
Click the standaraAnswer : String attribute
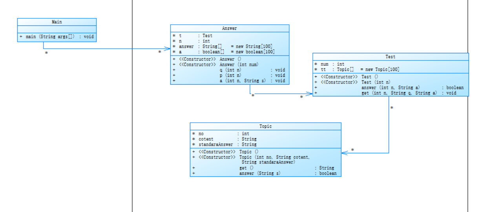pos(266,144)
